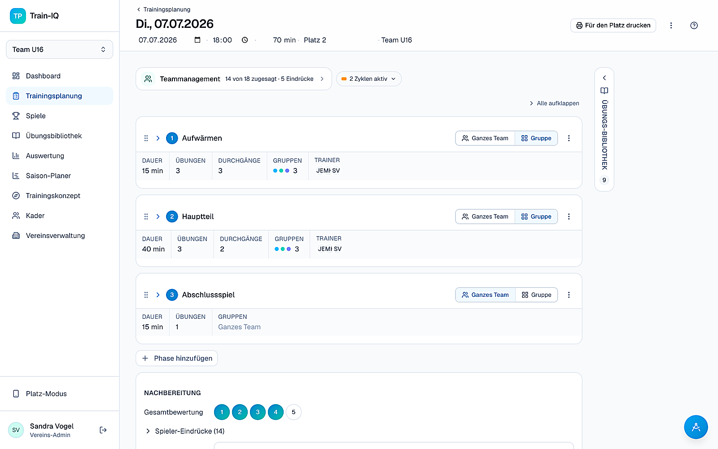
Task: Switch Aufwärmen to Ganzes Team mode
Action: click(485, 138)
